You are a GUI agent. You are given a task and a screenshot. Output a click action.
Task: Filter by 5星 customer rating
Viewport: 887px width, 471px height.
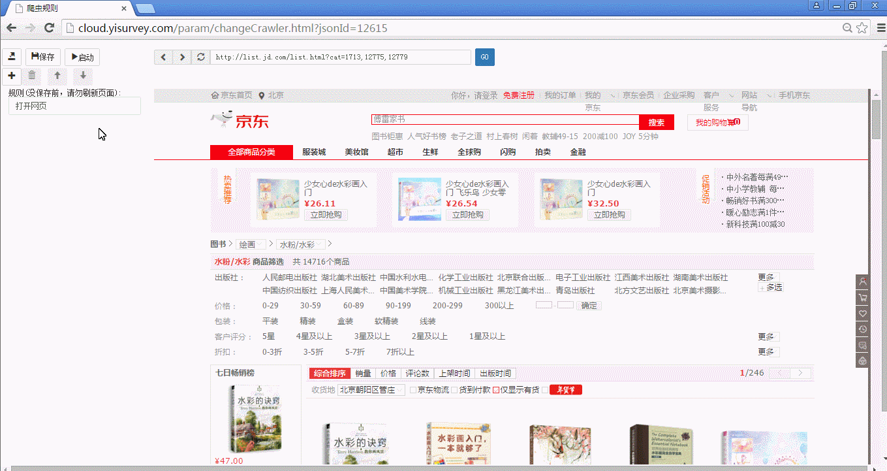click(x=268, y=336)
